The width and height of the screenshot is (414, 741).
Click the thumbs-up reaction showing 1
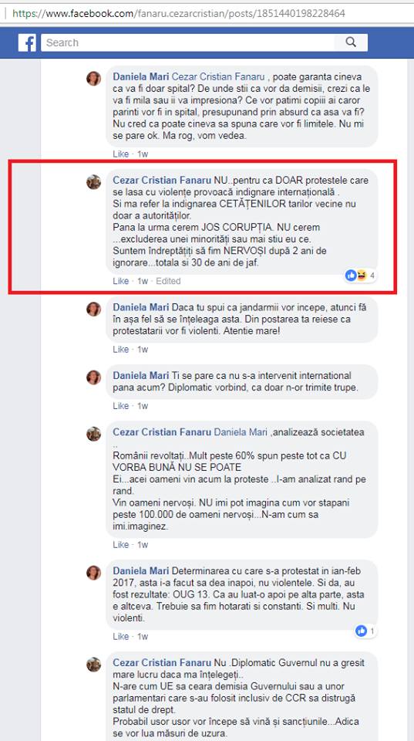[365, 631]
